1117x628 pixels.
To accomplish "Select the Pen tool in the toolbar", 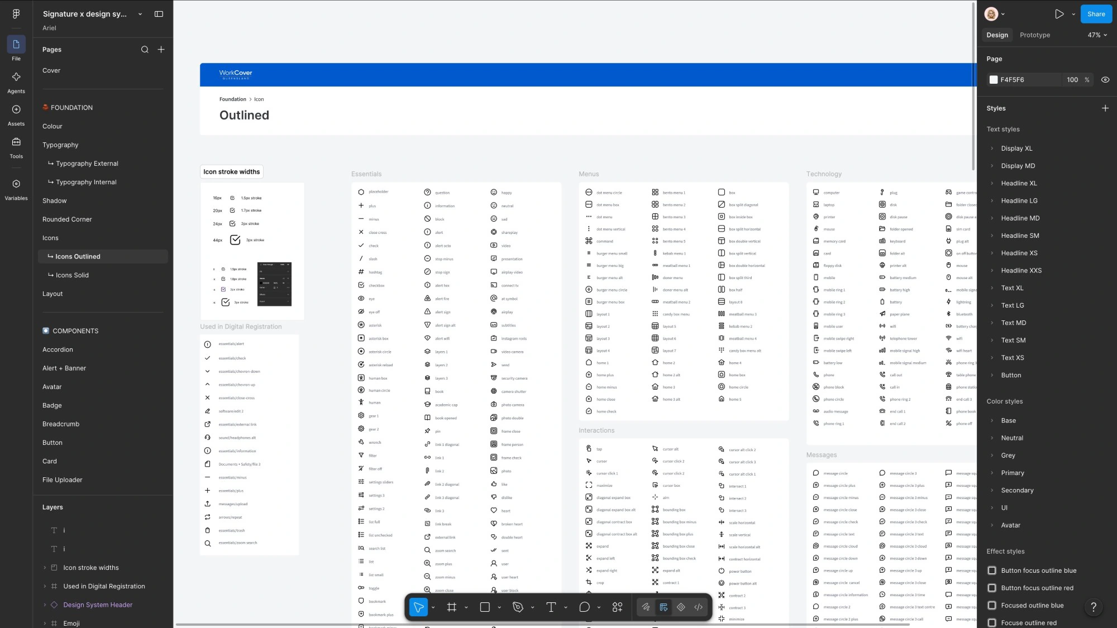I will pyautogui.click(x=518, y=607).
